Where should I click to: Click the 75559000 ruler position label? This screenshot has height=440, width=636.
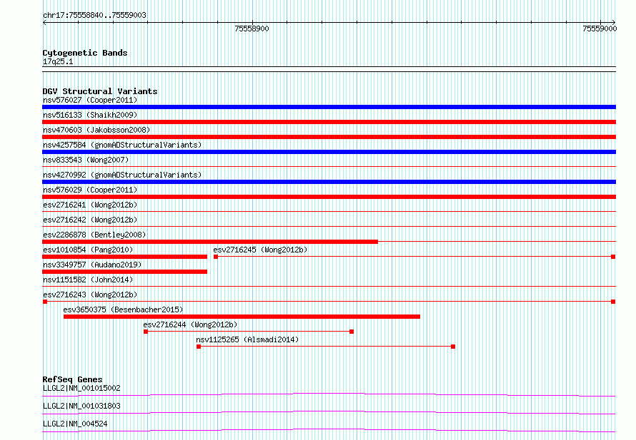[x=600, y=29]
